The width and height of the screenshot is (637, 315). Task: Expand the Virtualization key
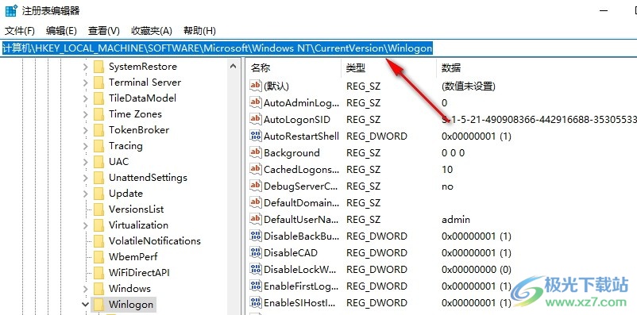[x=85, y=225]
